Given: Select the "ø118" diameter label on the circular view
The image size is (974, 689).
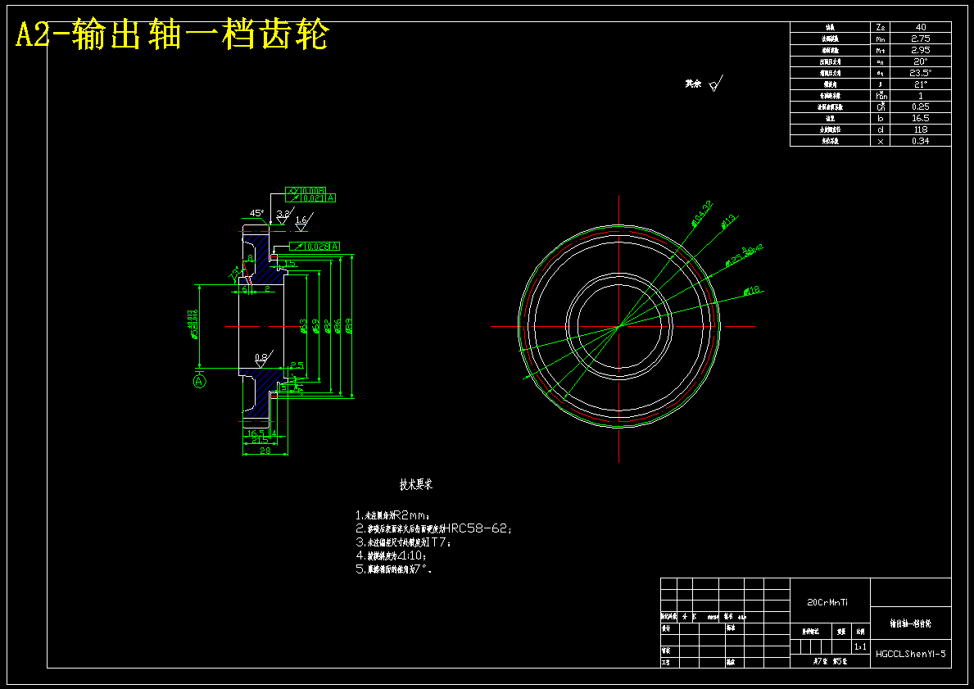Looking at the screenshot, I should pyautogui.click(x=752, y=290).
